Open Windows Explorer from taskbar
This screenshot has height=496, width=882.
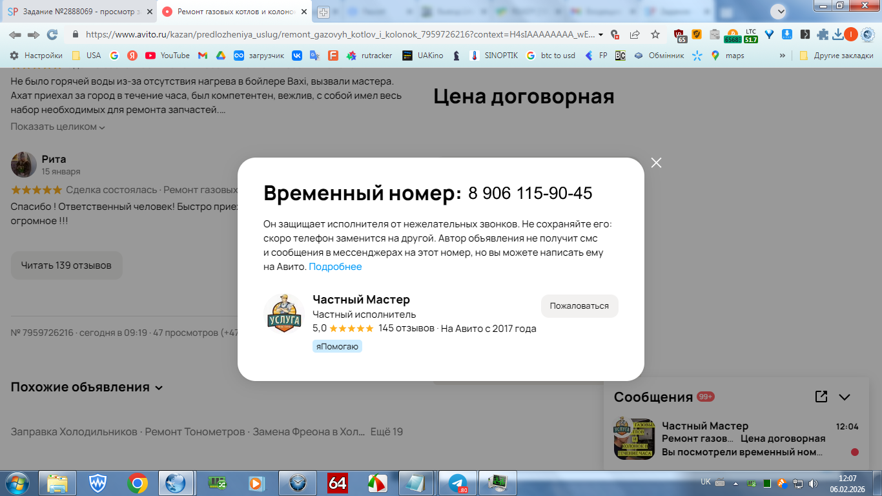tap(57, 482)
